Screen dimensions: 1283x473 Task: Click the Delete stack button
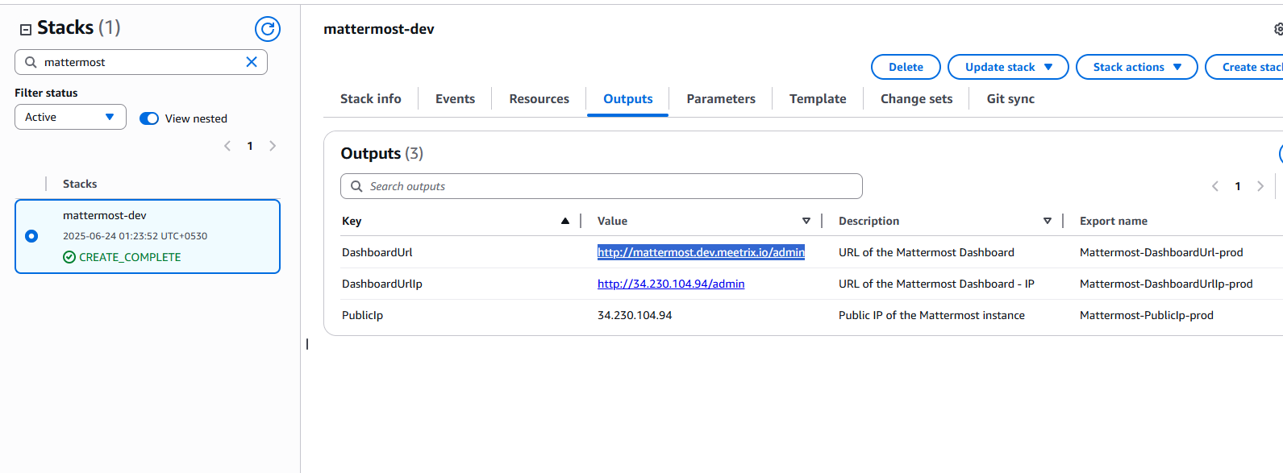[906, 67]
